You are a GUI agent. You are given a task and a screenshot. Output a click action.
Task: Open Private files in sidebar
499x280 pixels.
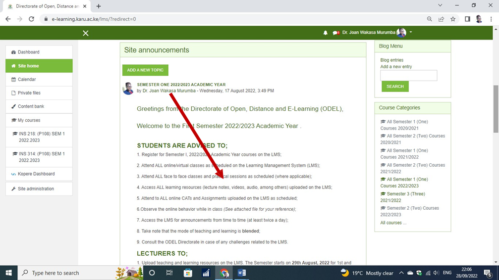39,93
